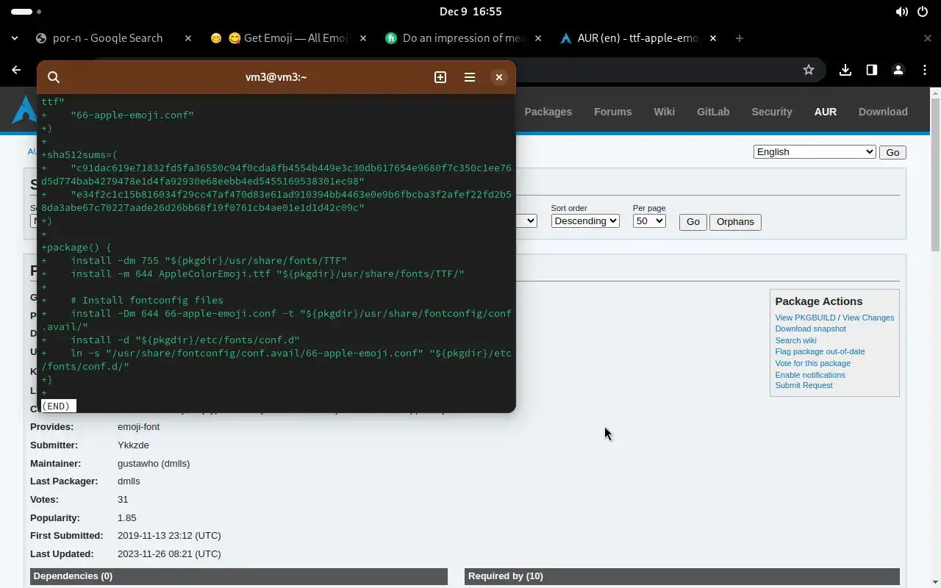This screenshot has width=941, height=588.
Task: Open the GitLab navigation item
Action: (x=713, y=112)
